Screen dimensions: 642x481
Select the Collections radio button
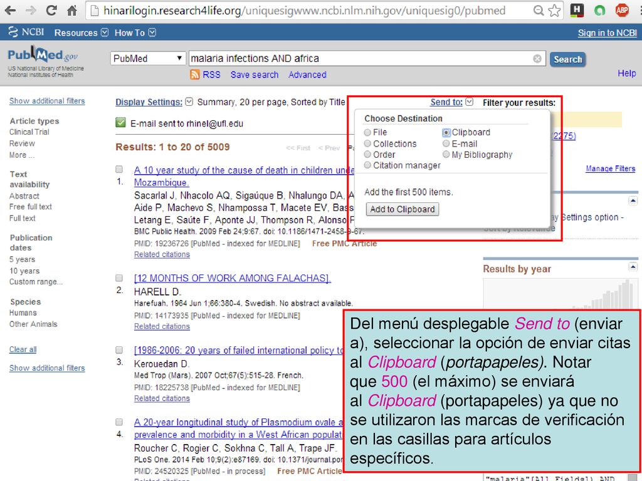(367, 143)
